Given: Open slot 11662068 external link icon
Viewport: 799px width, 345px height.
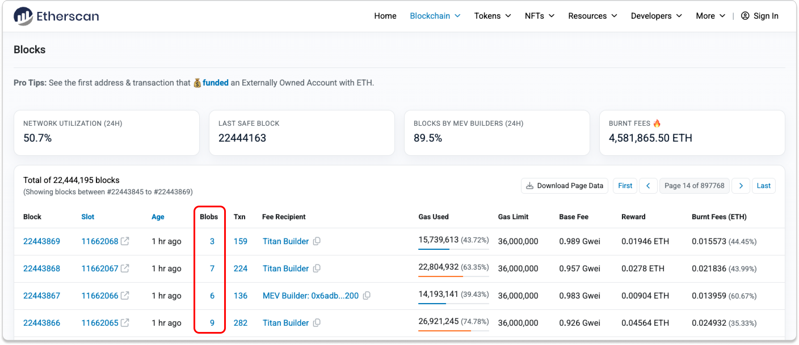Looking at the screenshot, I should (125, 241).
